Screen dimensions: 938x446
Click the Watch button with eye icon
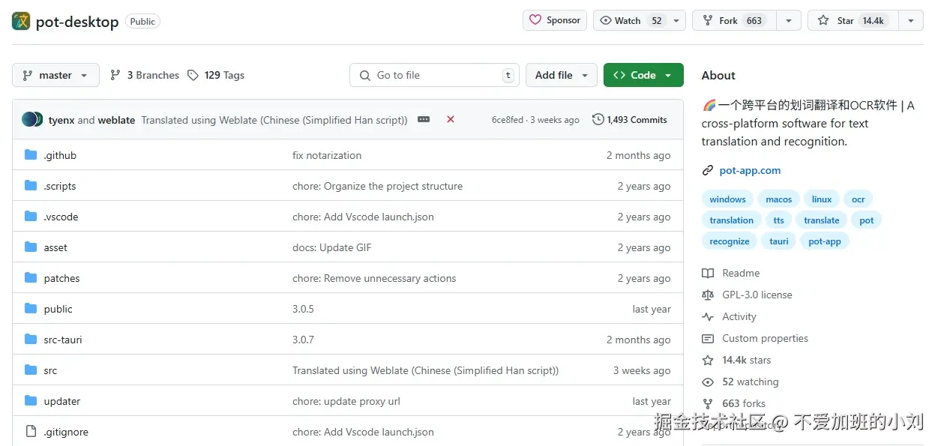click(631, 20)
